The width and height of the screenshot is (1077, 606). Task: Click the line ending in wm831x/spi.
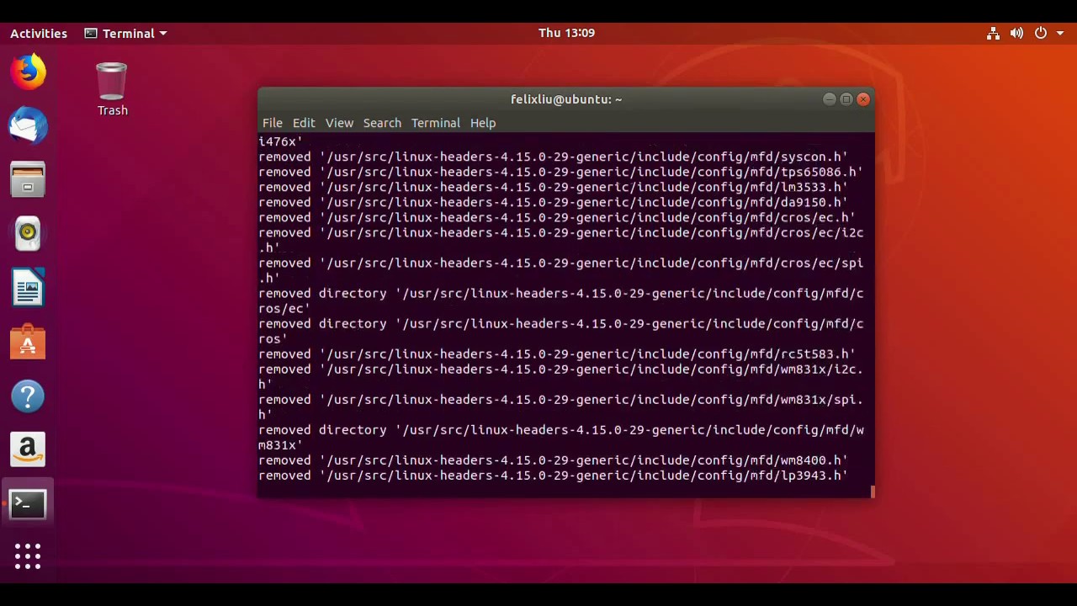(x=560, y=400)
